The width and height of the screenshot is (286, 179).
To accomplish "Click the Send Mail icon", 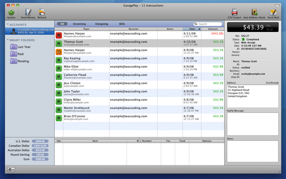I will pos(273,13).
